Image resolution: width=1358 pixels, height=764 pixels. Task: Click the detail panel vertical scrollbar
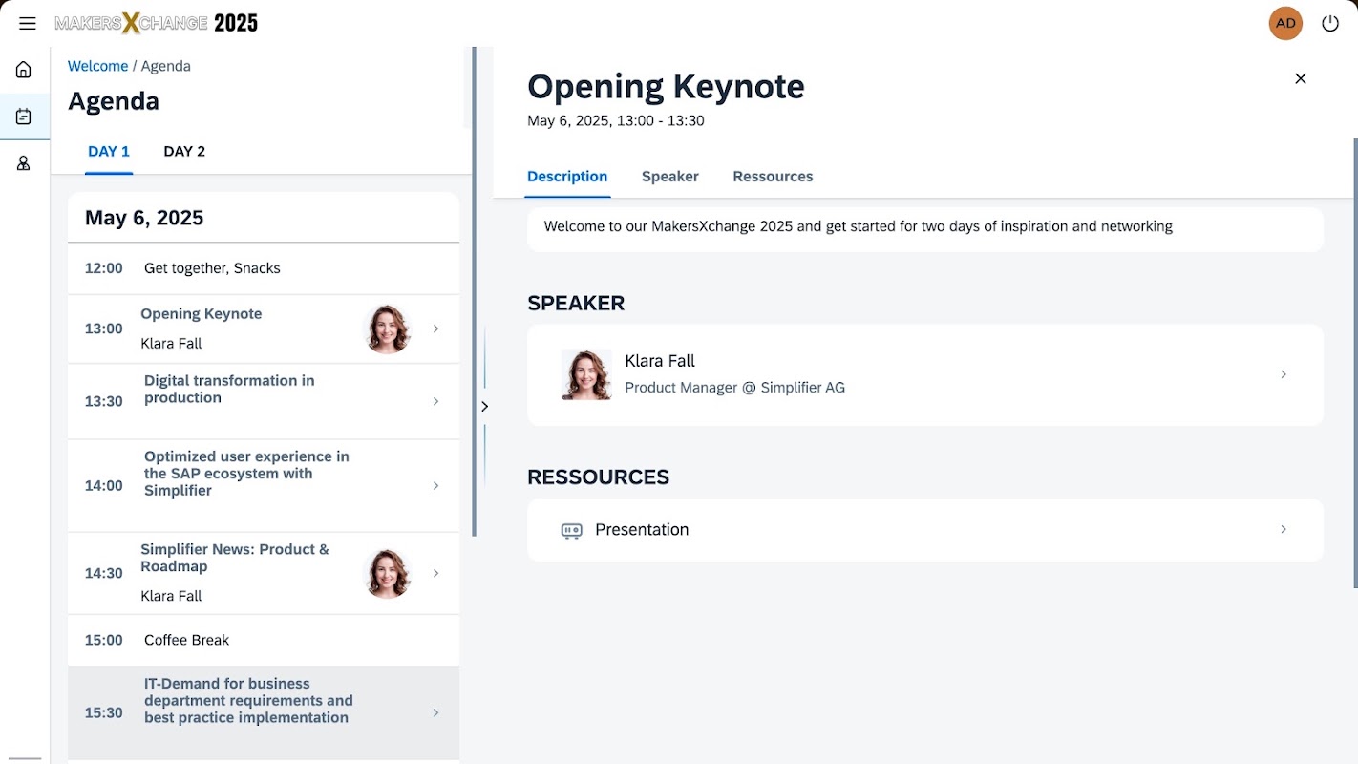(x=1354, y=363)
